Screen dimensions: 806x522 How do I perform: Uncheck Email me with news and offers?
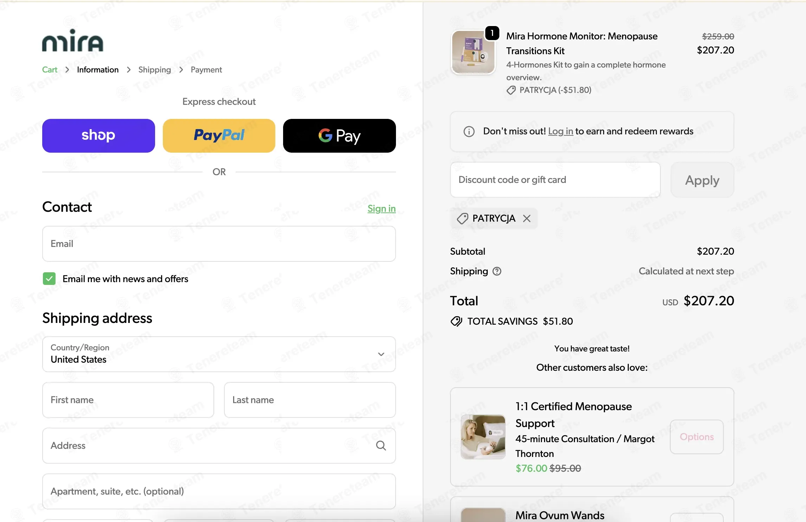[x=49, y=279]
